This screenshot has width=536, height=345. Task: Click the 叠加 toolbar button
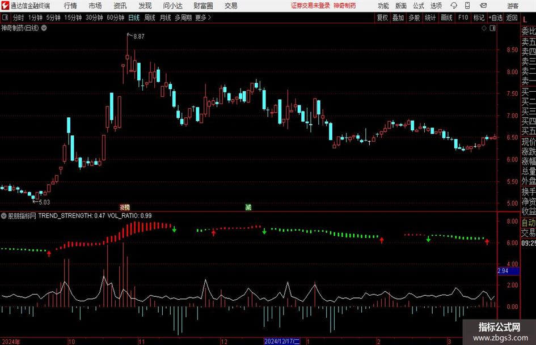tap(398, 18)
